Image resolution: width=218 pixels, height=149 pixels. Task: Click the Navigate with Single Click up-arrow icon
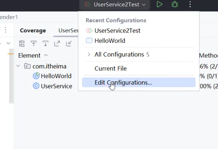[x=34, y=44]
